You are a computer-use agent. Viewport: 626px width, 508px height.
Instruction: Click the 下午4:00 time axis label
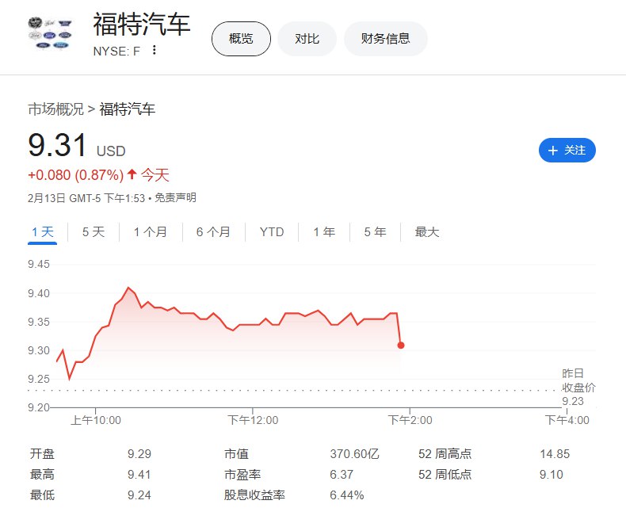(567, 420)
